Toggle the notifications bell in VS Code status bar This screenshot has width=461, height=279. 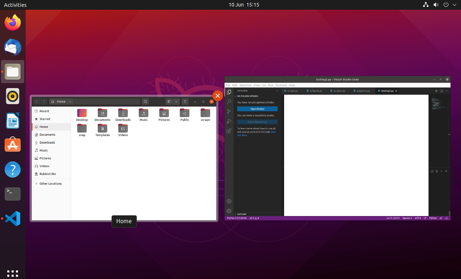pyautogui.click(x=447, y=218)
